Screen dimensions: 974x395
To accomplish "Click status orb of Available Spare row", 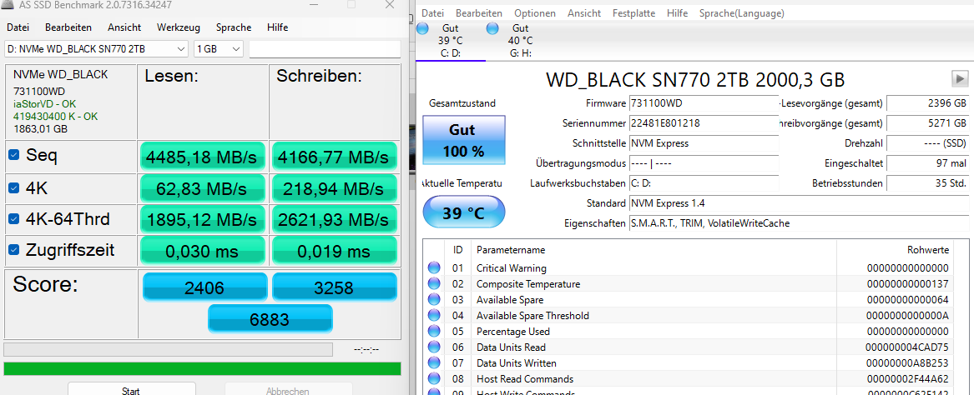I will pyautogui.click(x=433, y=299).
